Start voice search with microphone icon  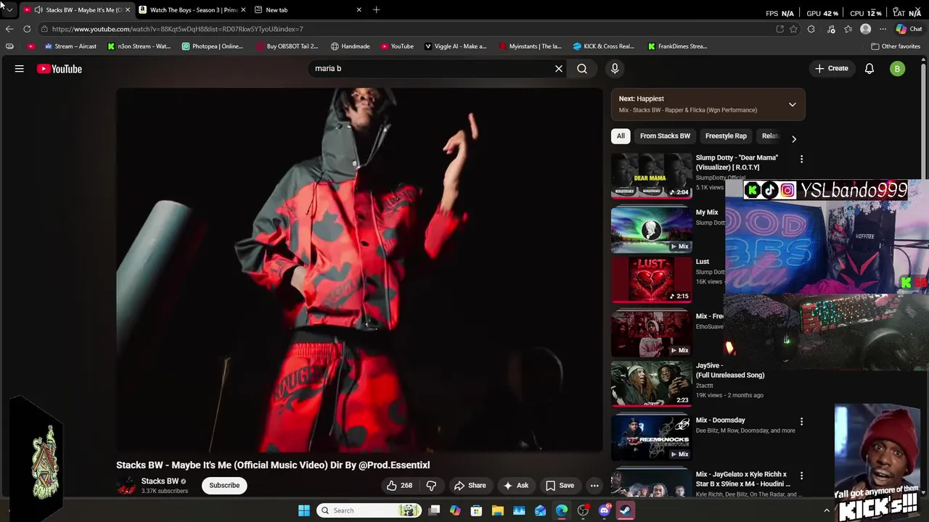click(x=615, y=69)
